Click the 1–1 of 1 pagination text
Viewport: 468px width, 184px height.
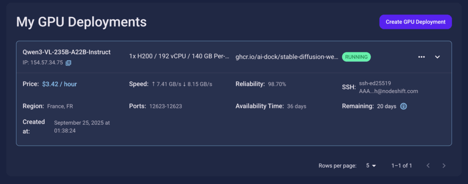[402, 165]
